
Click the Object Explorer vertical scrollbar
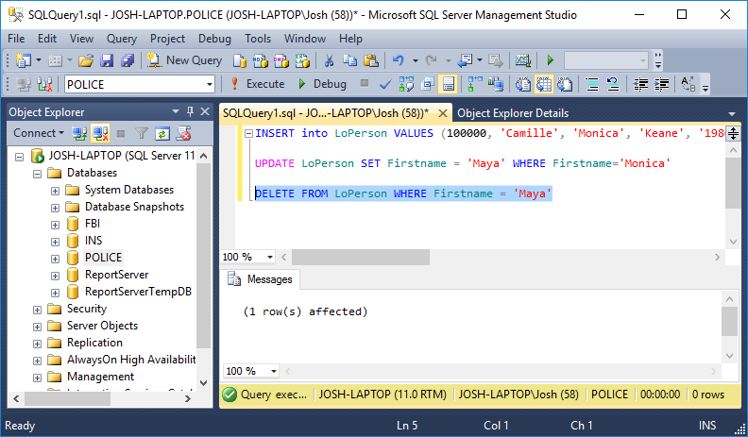[x=204, y=256]
